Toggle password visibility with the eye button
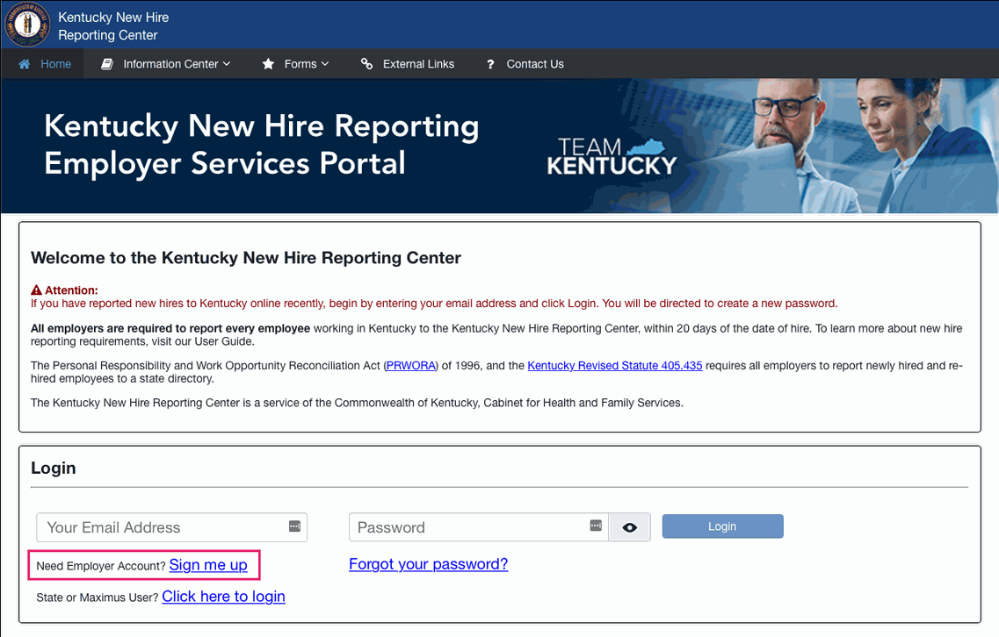The image size is (999, 637). click(629, 527)
